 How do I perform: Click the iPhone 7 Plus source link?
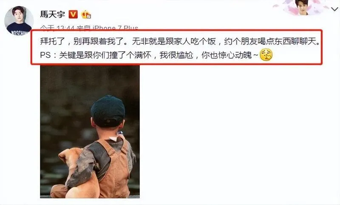click(x=115, y=28)
